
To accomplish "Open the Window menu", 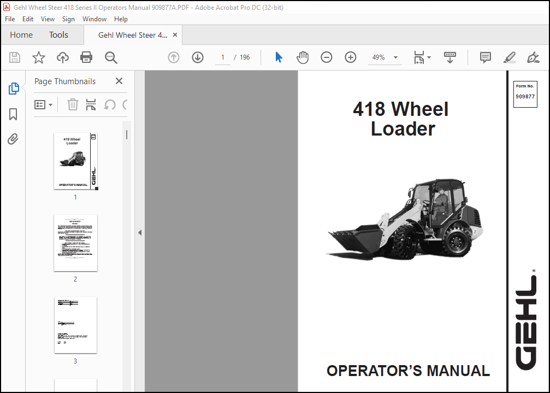I will click(x=94, y=19).
